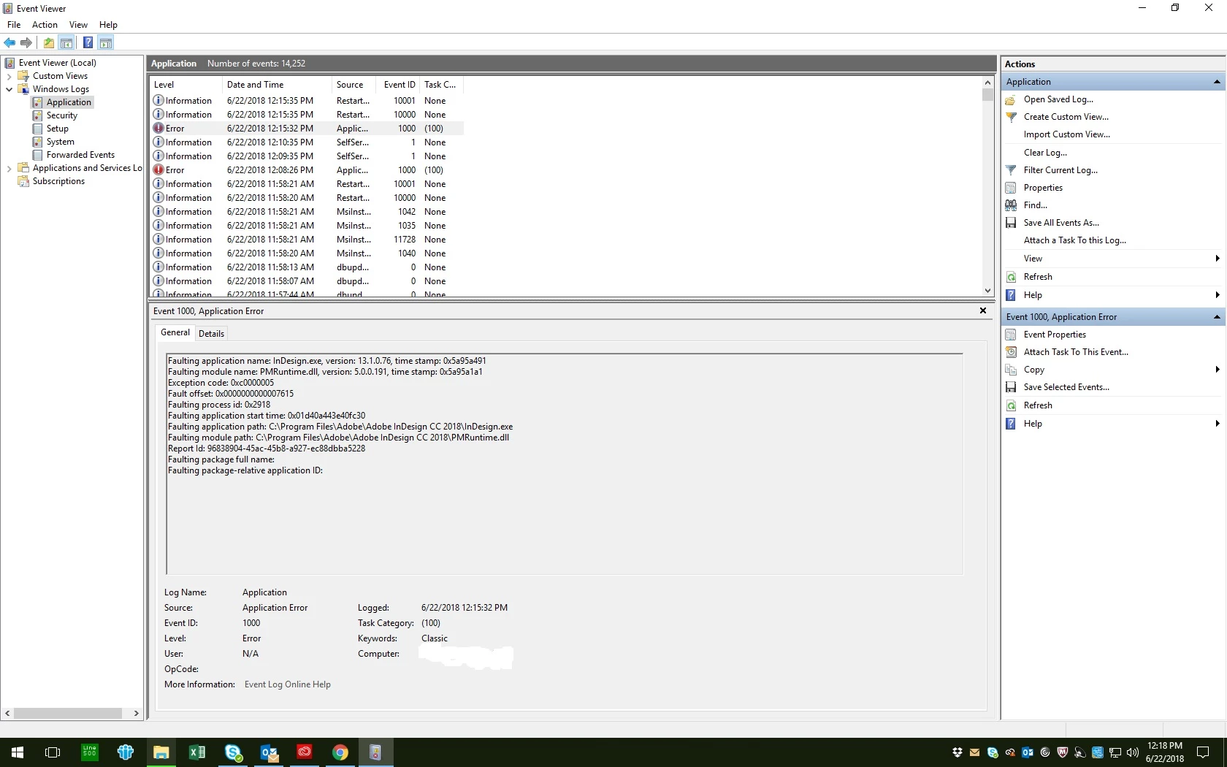This screenshot has width=1227, height=767.
Task: Click the Create Custom View funnel icon
Action: click(x=1011, y=117)
